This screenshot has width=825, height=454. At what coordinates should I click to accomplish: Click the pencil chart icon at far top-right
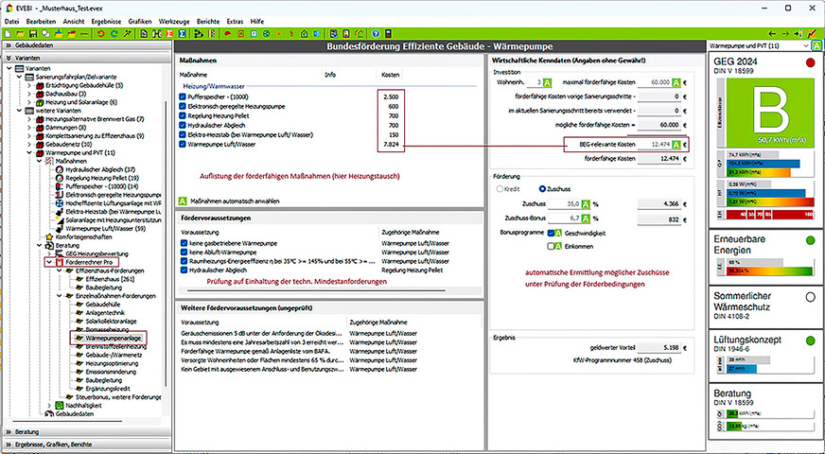813,34
